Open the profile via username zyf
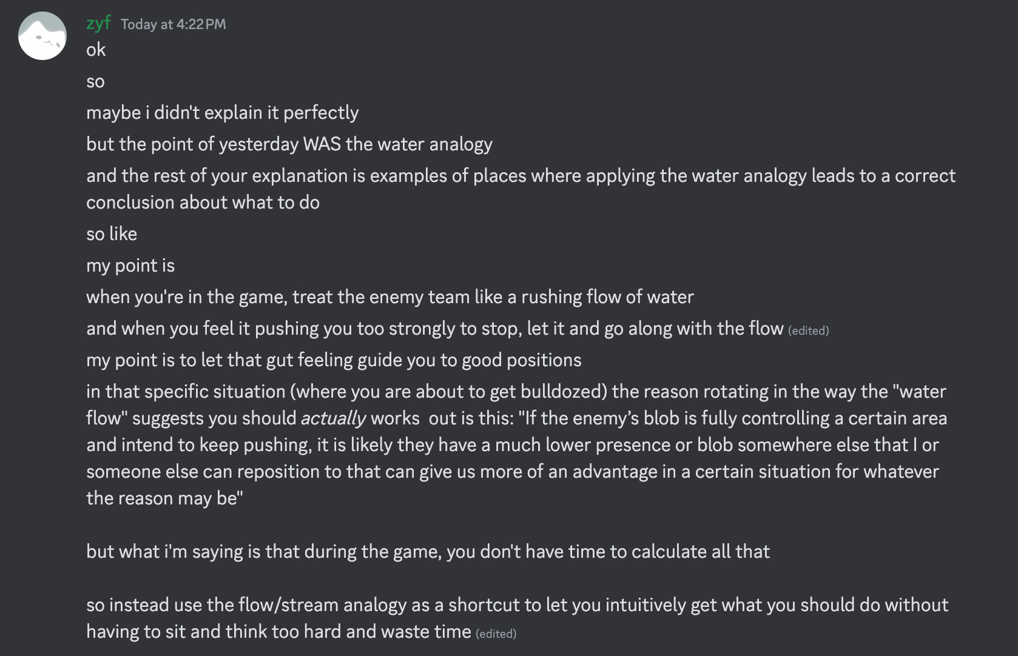1018x656 pixels. [98, 23]
